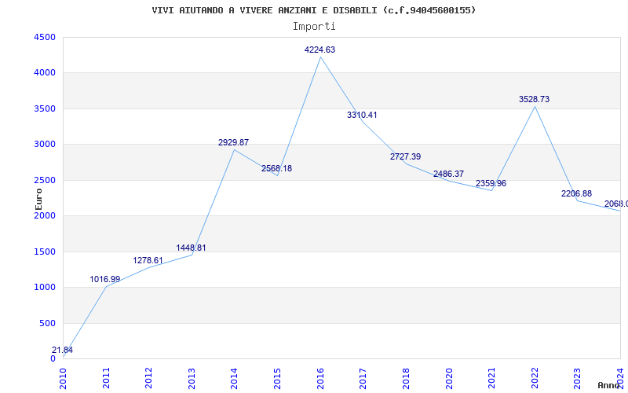628x393 pixels.
Task: Select data label 1448.81
Action: [x=191, y=248]
